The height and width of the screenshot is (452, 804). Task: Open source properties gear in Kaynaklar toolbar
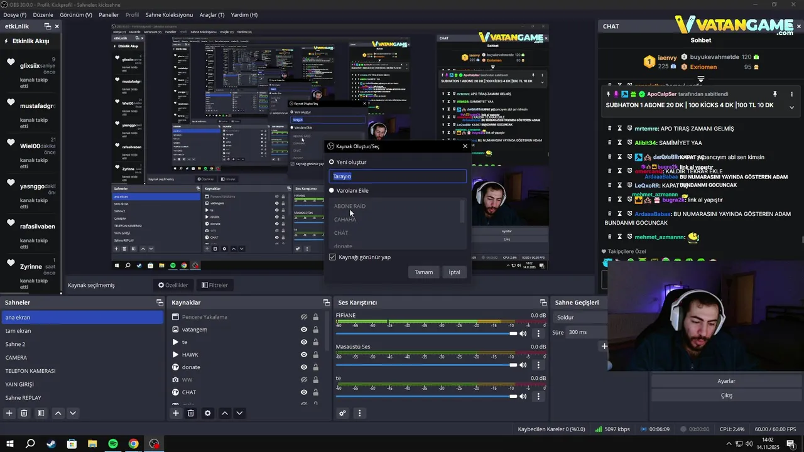click(x=208, y=413)
